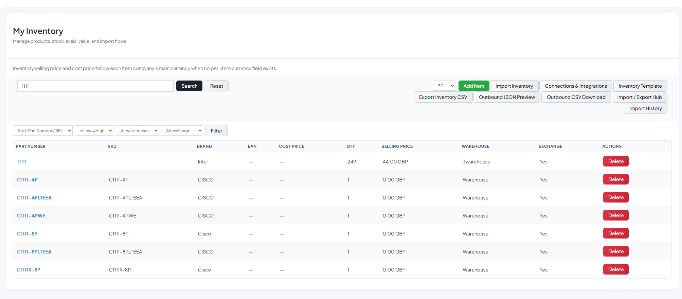
Task: Click the SKU column header
Action: (x=112, y=146)
